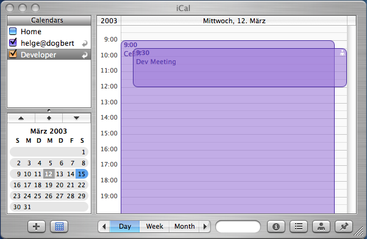Open the people/attendees panel button
The height and width of the screenshot is (239, 367).
tap(321, 227)
